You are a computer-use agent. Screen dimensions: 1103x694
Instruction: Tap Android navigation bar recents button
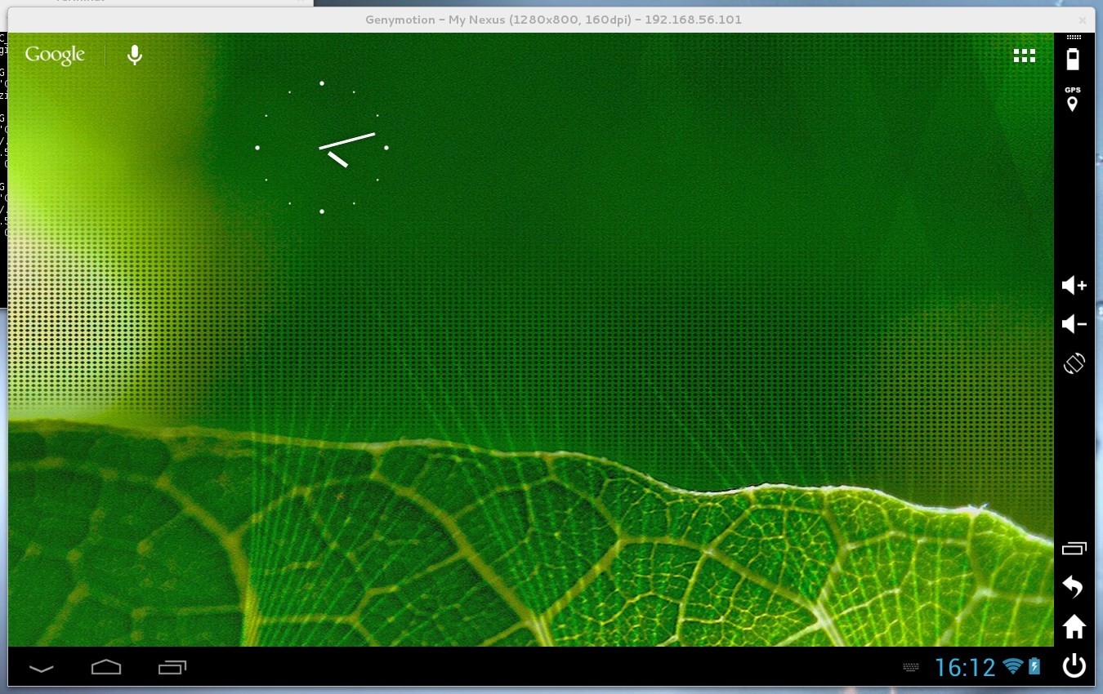coord(172,667)
